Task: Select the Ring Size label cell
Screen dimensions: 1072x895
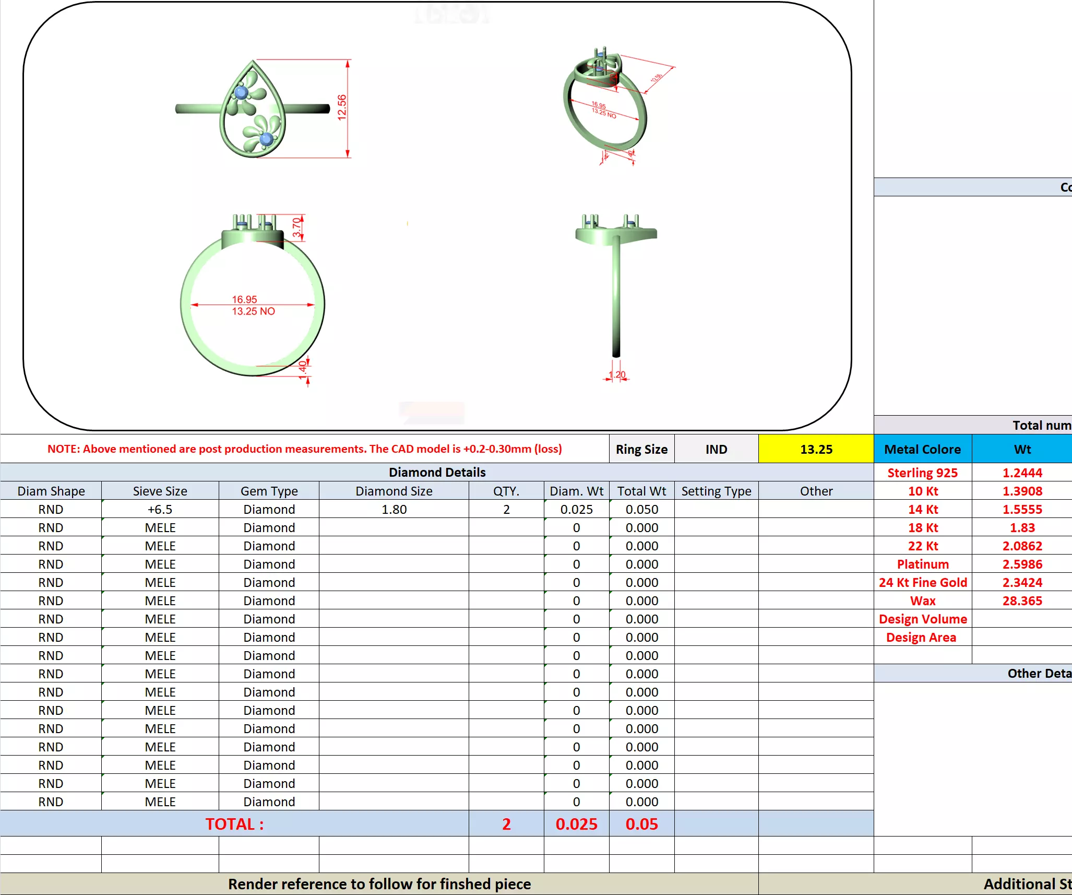Action: pyautogui.click(x=641, y=449)
